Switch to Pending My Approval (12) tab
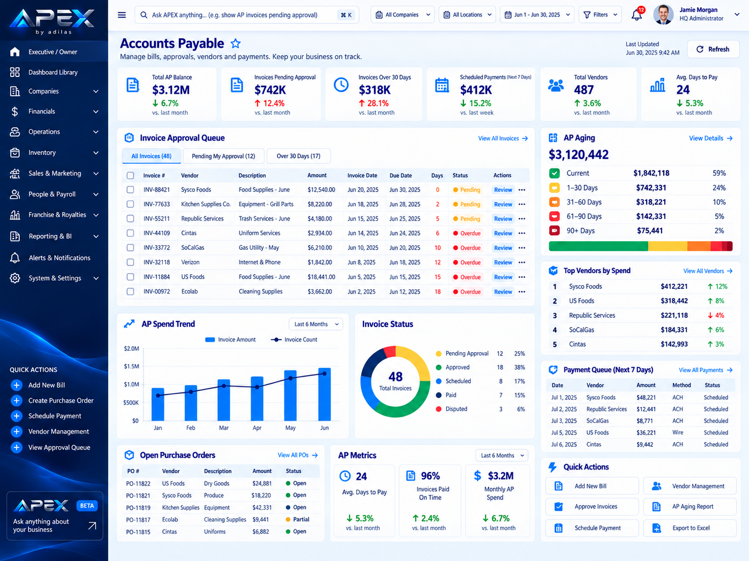The image size is (749, 561). click(223, 156)
